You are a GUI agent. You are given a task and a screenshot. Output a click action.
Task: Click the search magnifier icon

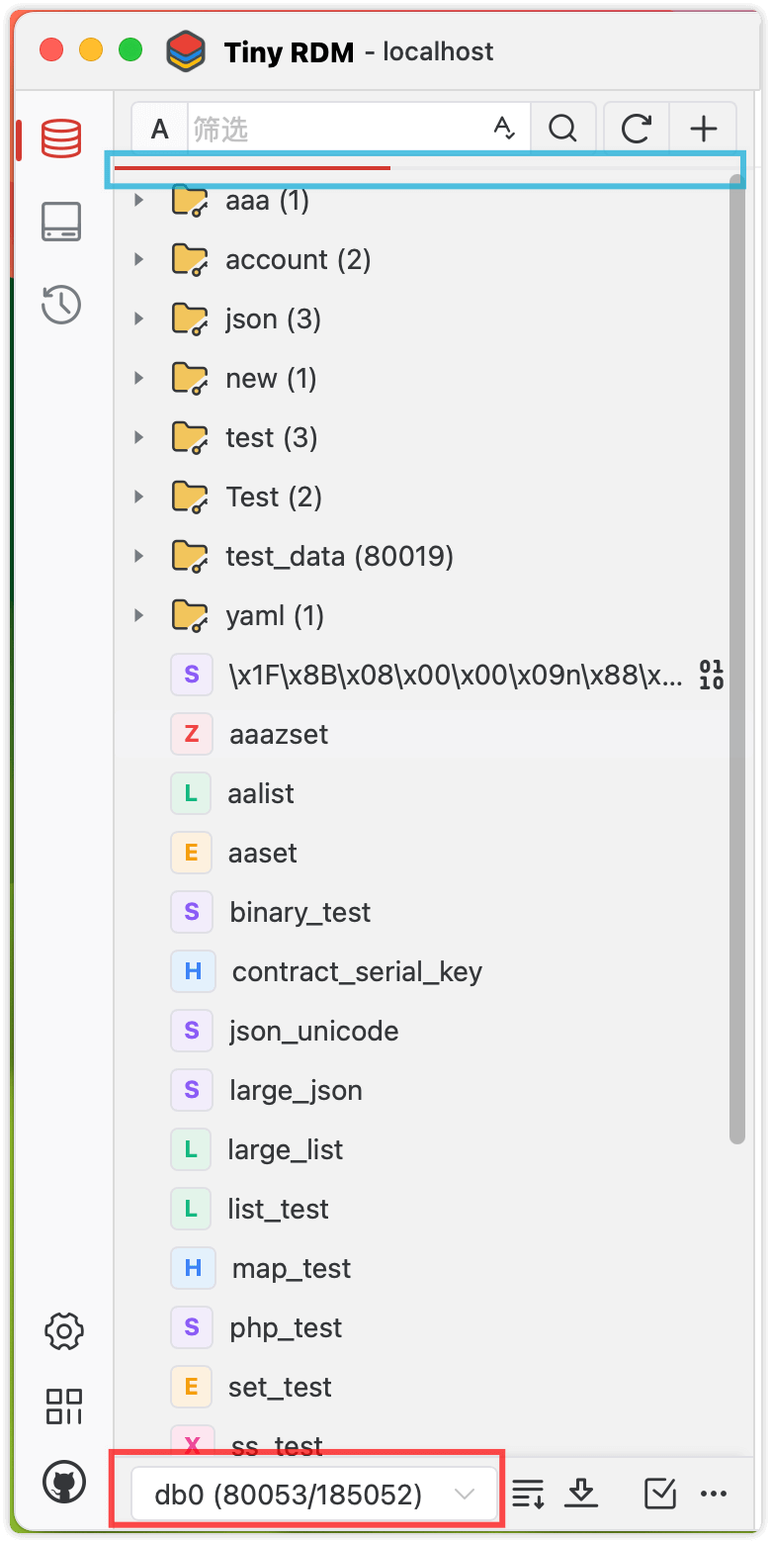click(562, 127)
